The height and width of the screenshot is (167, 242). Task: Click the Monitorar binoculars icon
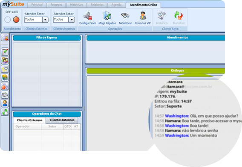(125, 16)
